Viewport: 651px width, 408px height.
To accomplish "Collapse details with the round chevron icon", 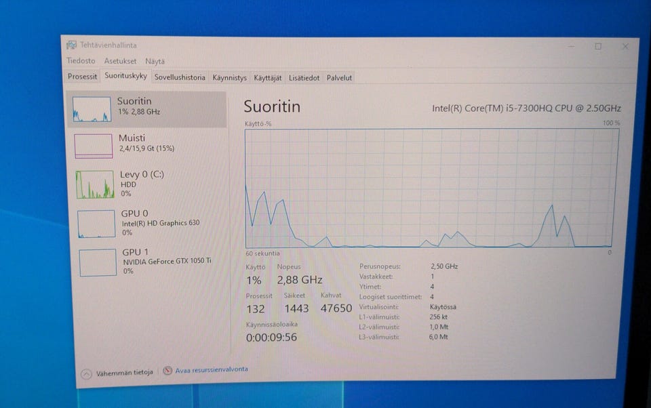I will (x=86, y=374).
